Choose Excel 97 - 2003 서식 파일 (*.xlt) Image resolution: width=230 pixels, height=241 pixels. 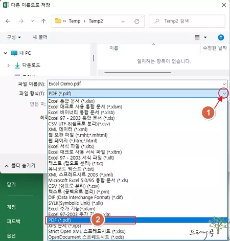coord(137,158)
